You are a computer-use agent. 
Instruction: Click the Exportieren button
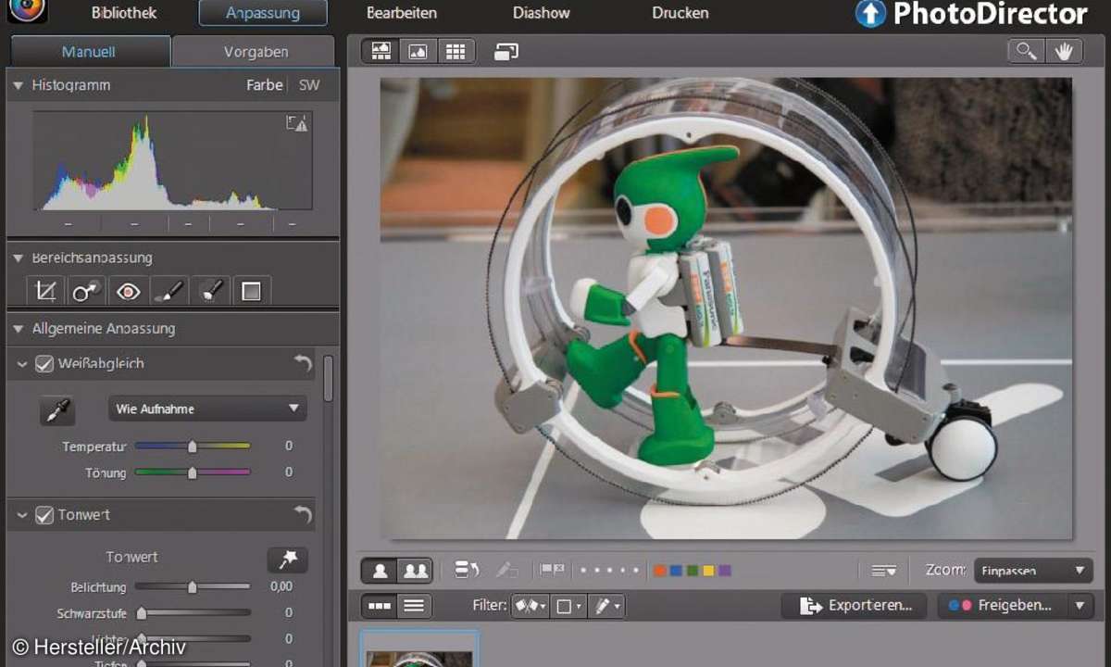[x=854, y=606]
